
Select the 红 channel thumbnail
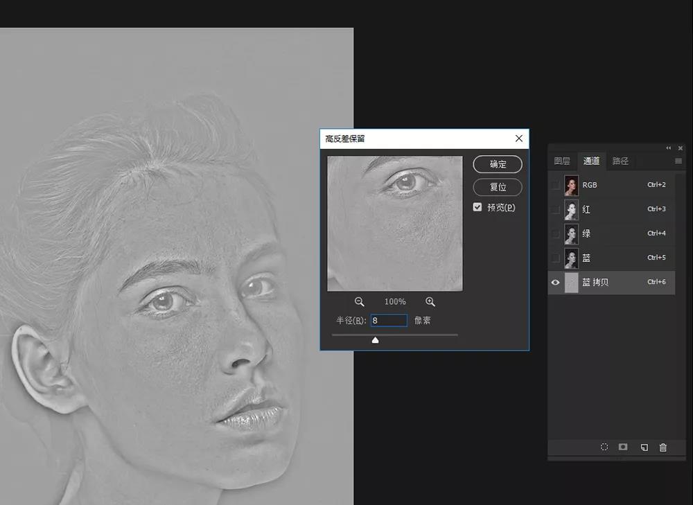pos(572,210)
